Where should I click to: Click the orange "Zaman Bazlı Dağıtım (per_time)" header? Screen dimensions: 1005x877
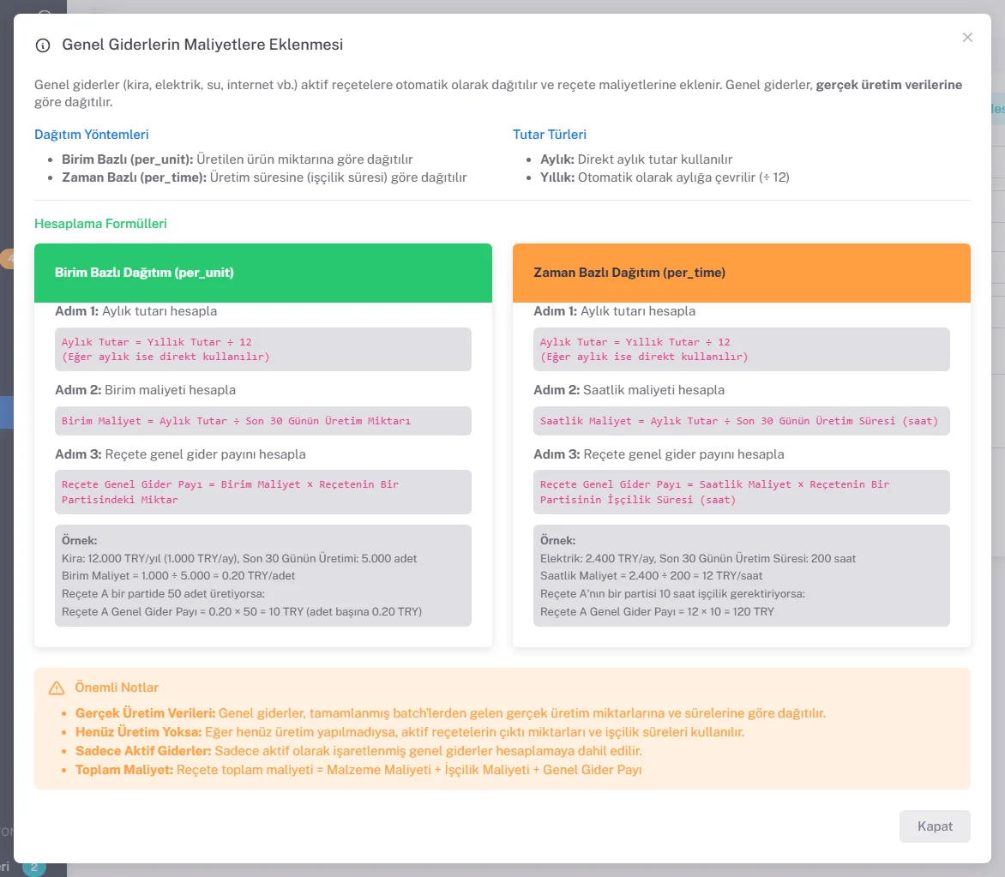click(x=742, y=273)
